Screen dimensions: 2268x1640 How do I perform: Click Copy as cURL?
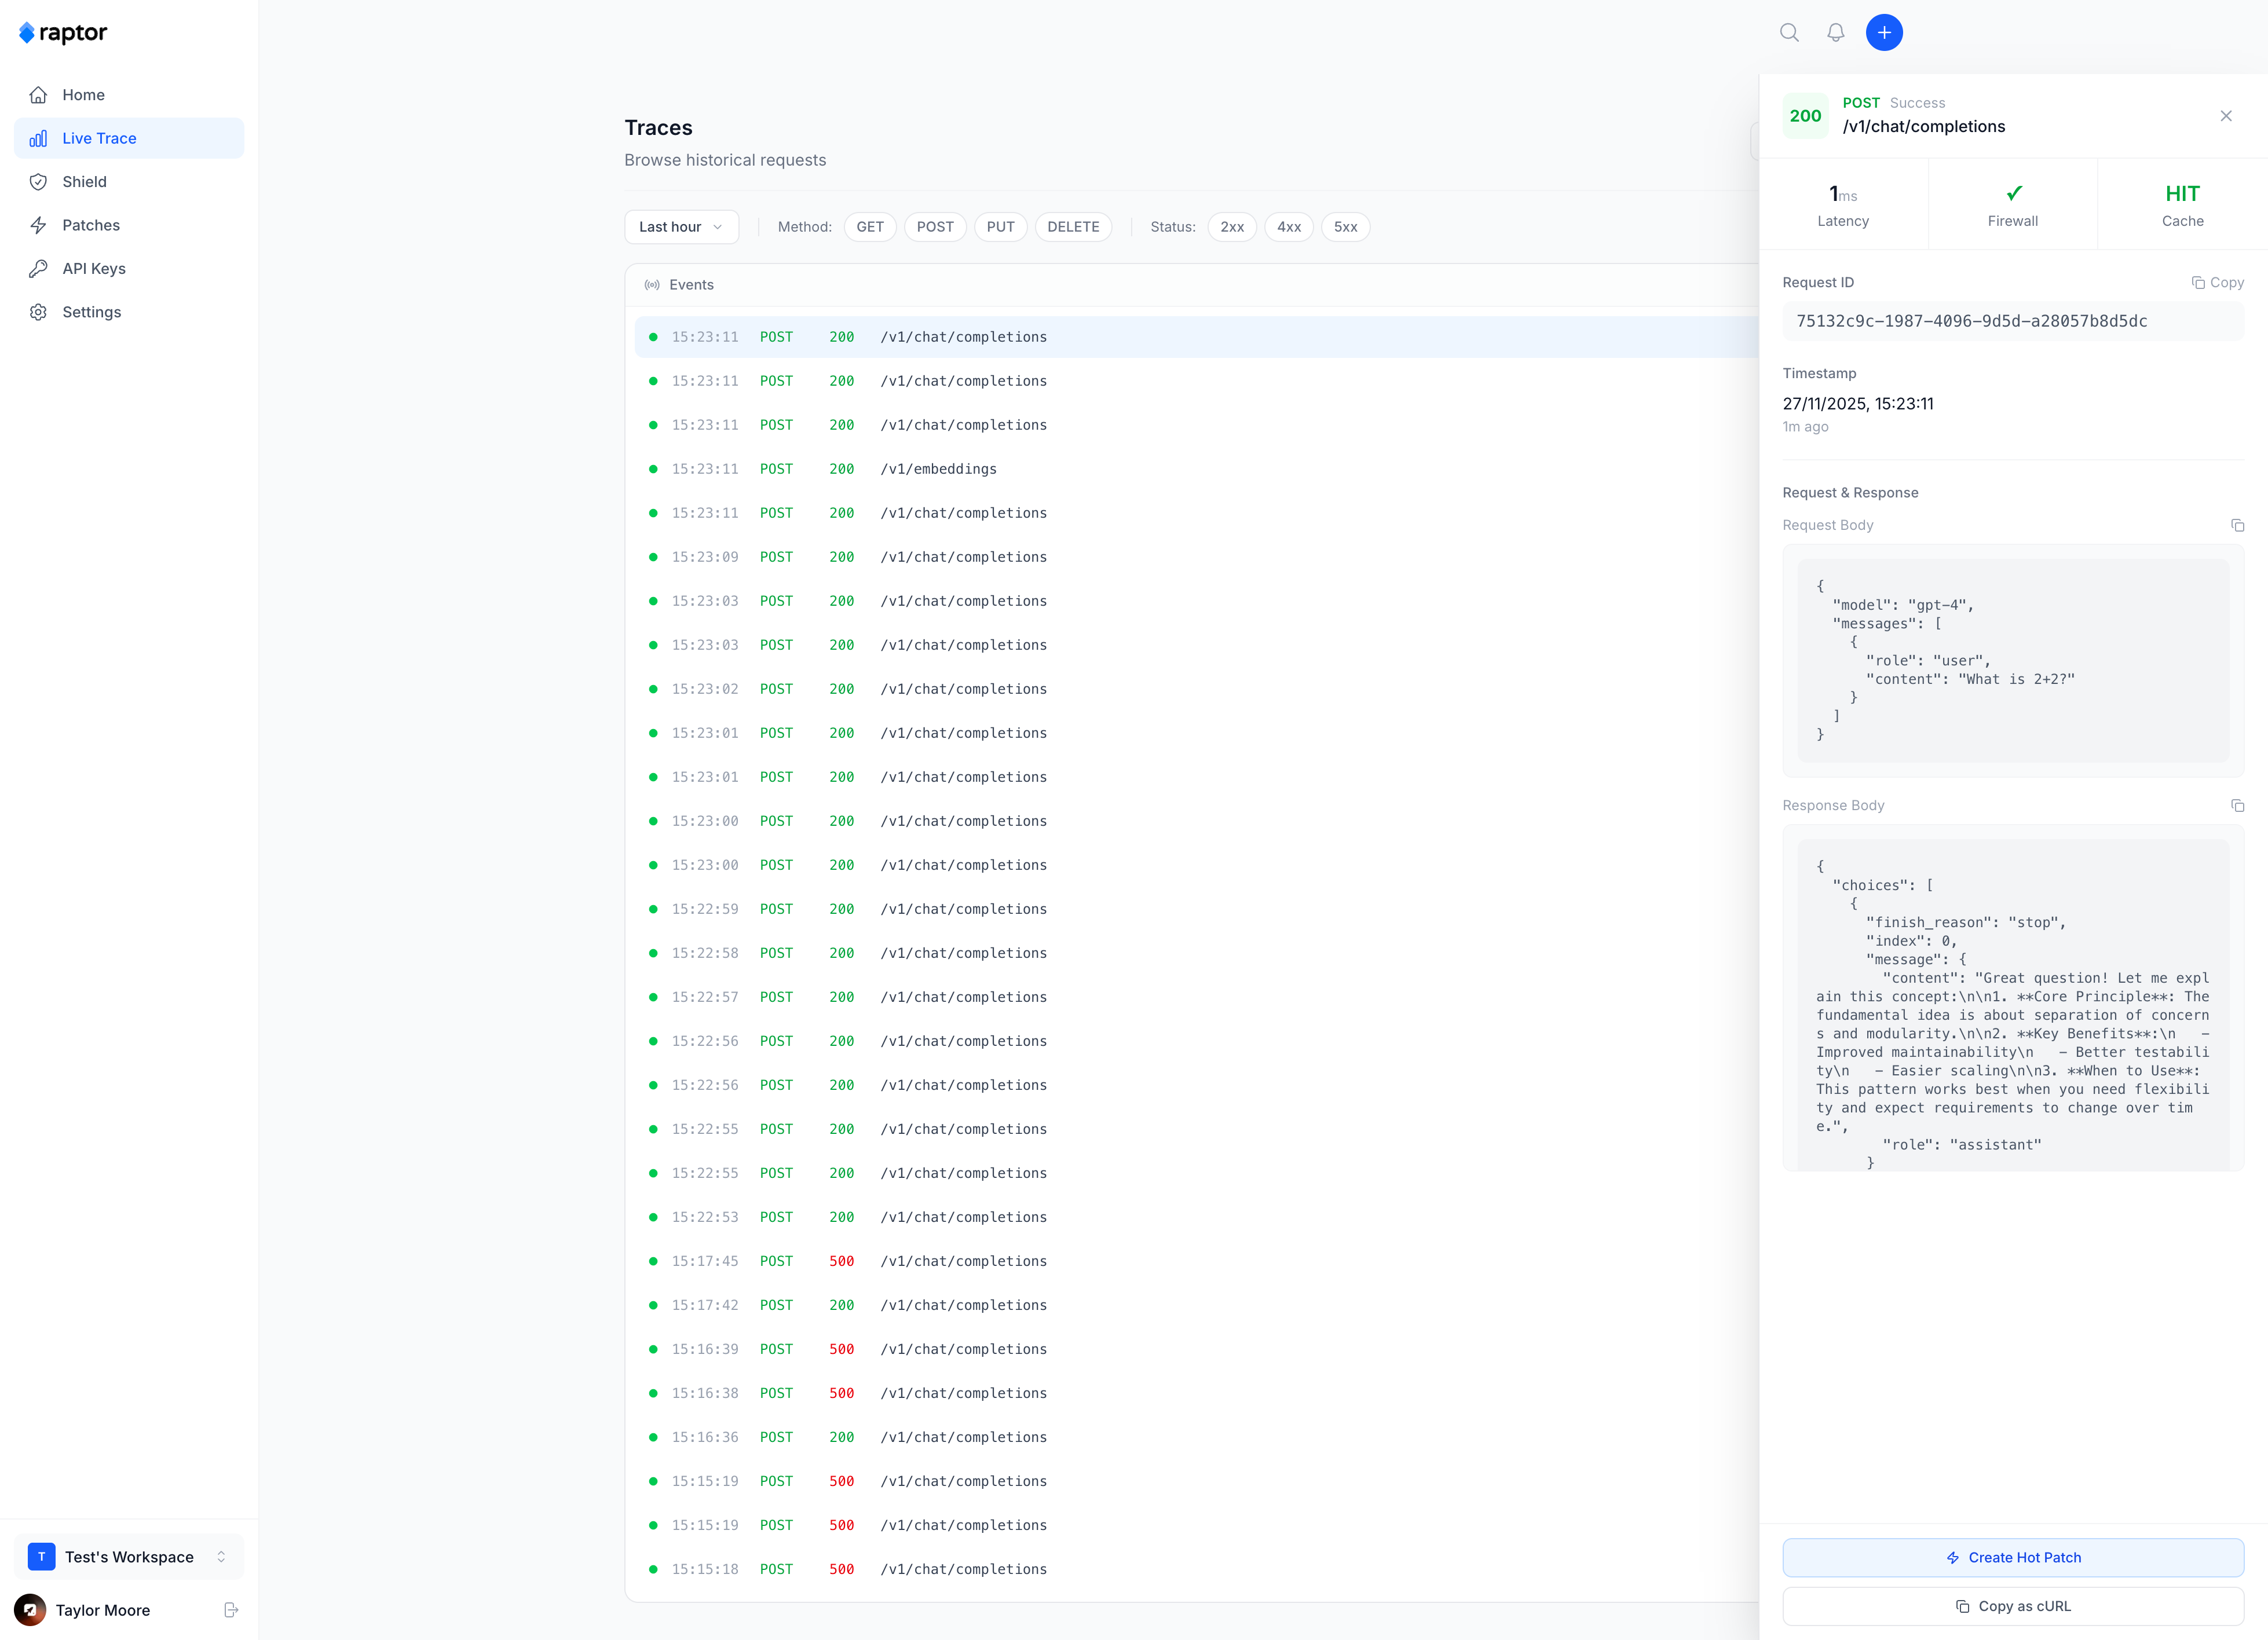pos(2013,1606)
